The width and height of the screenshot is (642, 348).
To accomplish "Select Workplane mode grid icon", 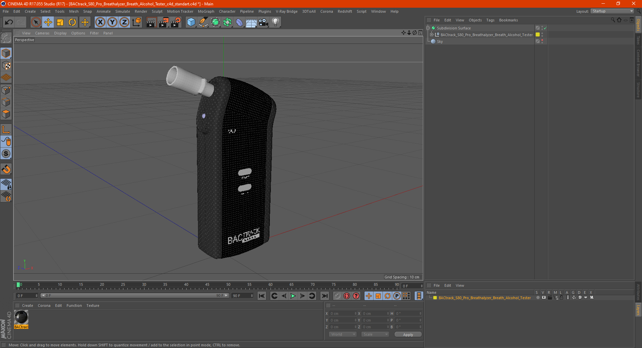I will (x=6, y=78).
